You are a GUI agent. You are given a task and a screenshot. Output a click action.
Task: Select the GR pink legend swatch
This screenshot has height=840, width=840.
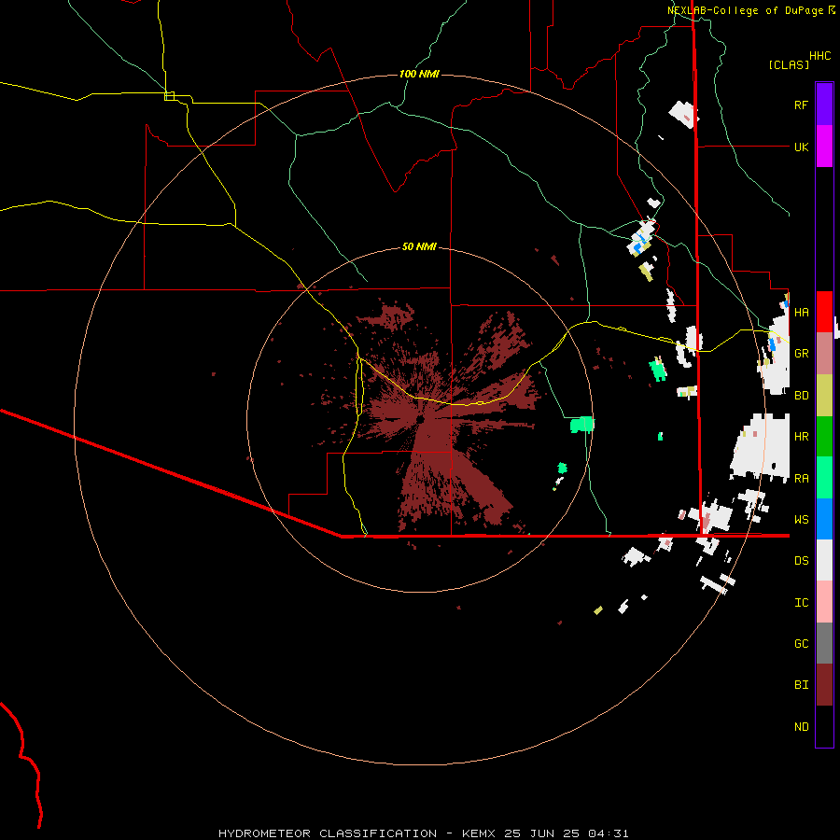tap(824, 353)
